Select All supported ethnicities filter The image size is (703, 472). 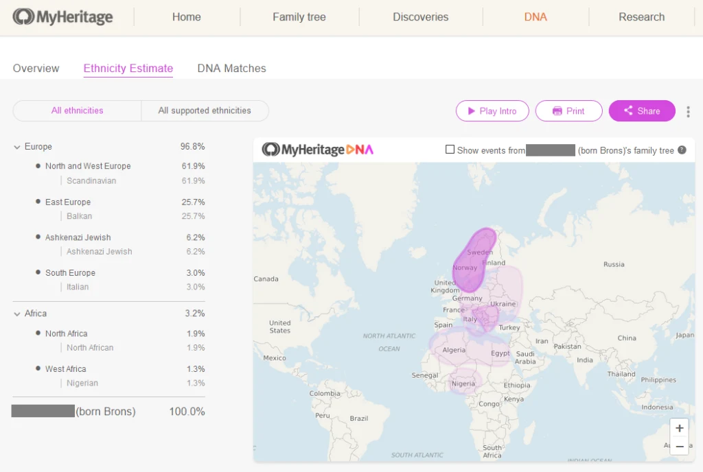point(205,110)
